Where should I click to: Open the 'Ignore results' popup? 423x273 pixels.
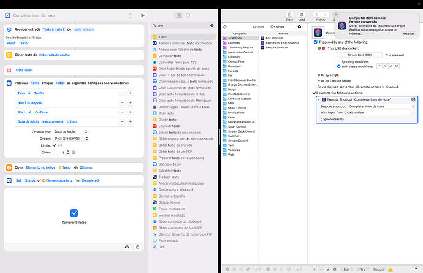pos(332,119)
